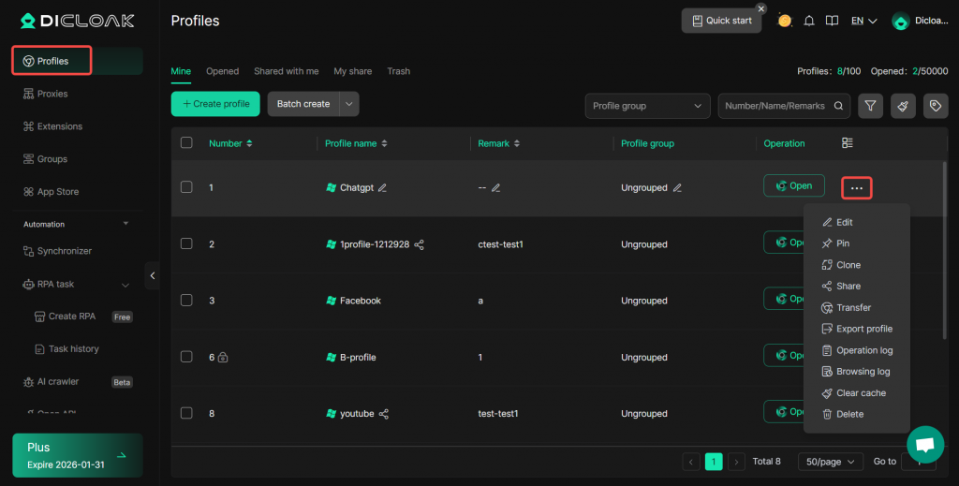Click the notification bell icon
The image size is (959, 486).
click(809, 21)
